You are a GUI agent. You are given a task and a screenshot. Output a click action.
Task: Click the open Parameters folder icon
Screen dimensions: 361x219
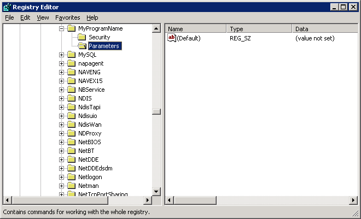pos(81,46)
